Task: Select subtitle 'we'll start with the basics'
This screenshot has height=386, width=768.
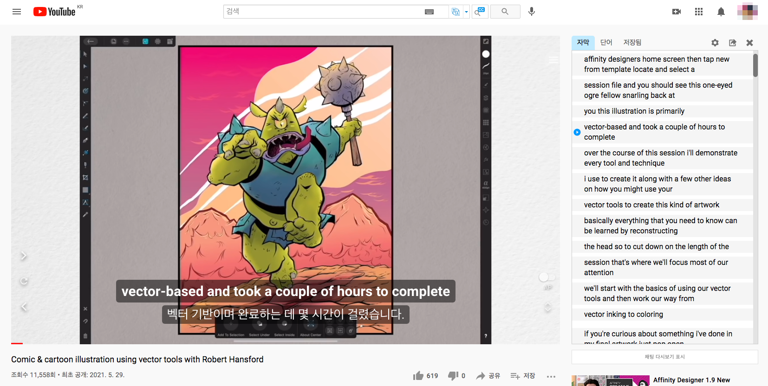Action: click(663, 293)
